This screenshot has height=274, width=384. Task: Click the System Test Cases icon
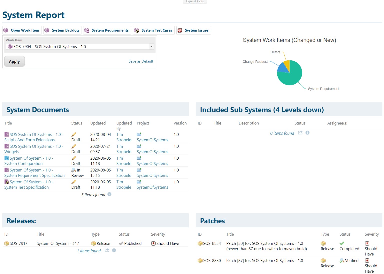coord(137,30)
